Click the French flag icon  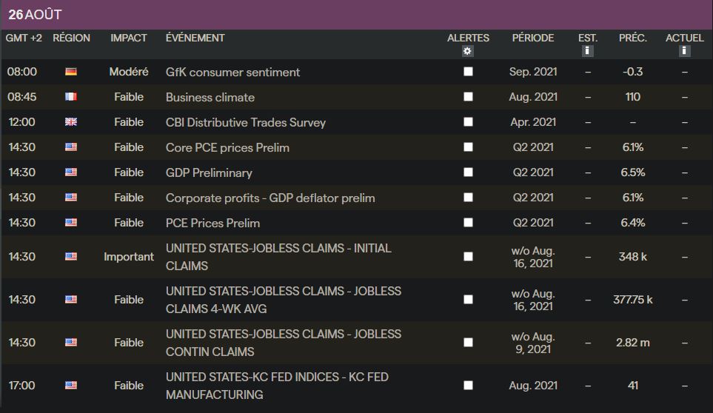[71, 98]
